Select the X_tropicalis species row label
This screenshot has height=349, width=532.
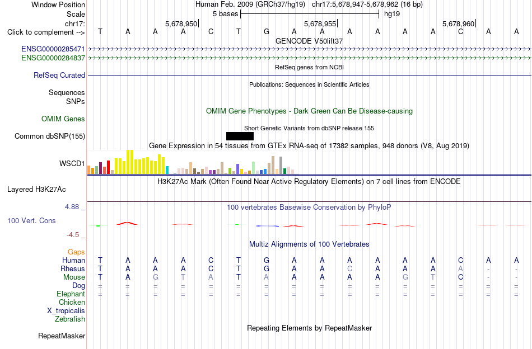point(66,311)
